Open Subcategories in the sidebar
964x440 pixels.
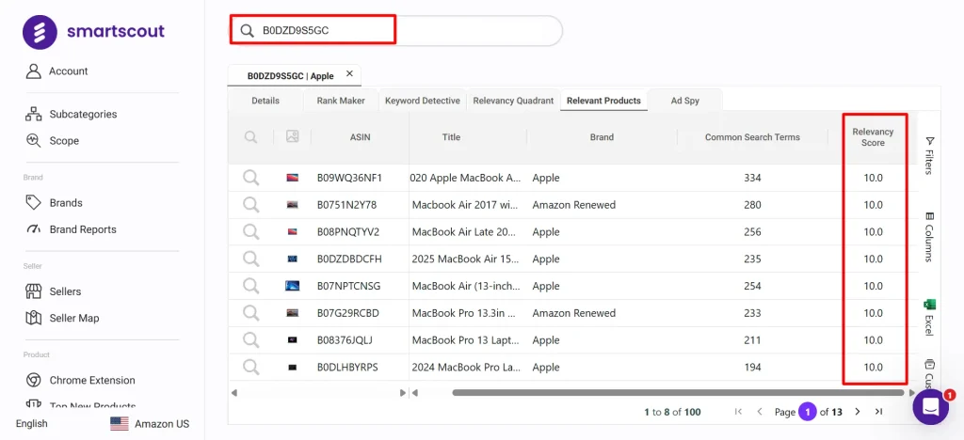(71, 114)
